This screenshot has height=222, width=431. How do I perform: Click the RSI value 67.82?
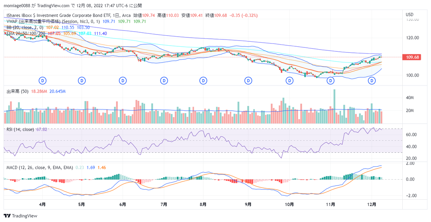tap(42, 129)
